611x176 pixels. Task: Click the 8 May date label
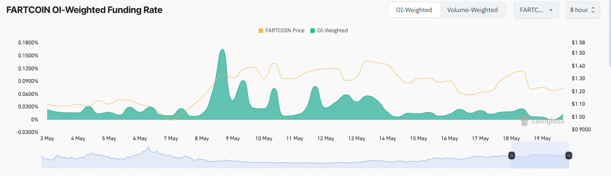(202, 138)
